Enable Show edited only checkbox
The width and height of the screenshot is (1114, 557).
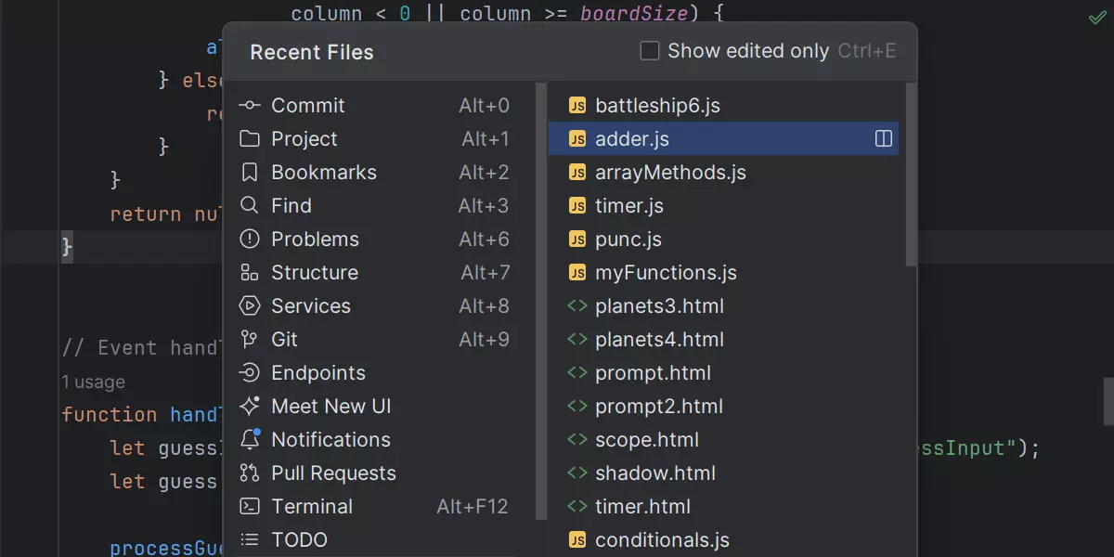click(650, 51)
